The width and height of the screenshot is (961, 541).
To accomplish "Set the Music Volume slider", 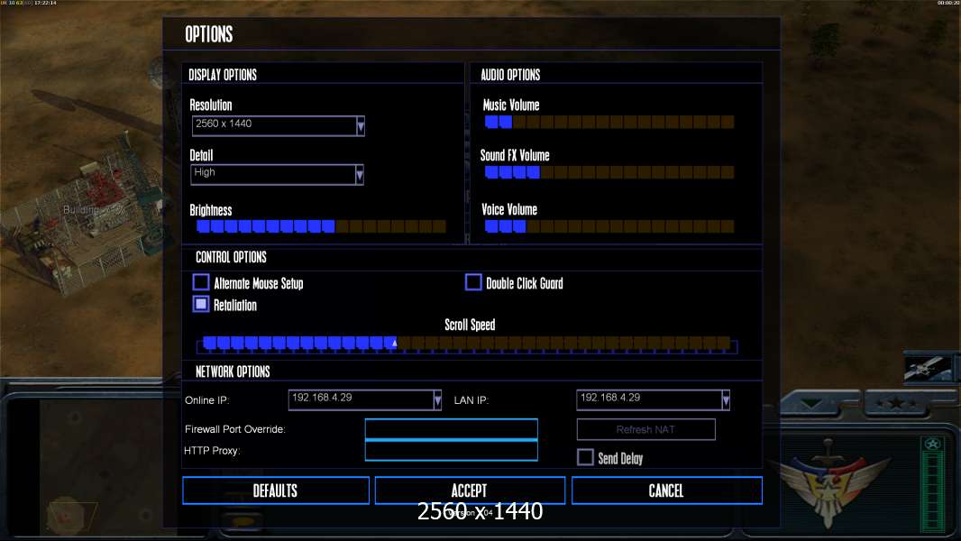I will 609,122.
